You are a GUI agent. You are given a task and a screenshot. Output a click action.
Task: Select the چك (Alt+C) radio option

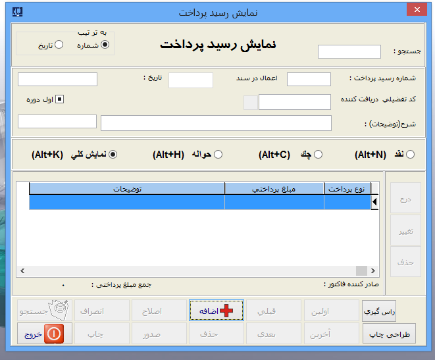click(x=319, y=155)
